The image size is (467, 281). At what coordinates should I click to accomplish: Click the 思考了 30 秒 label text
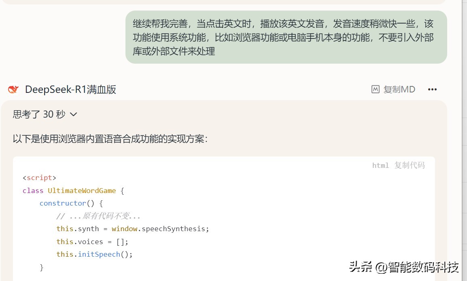point(39,115)
